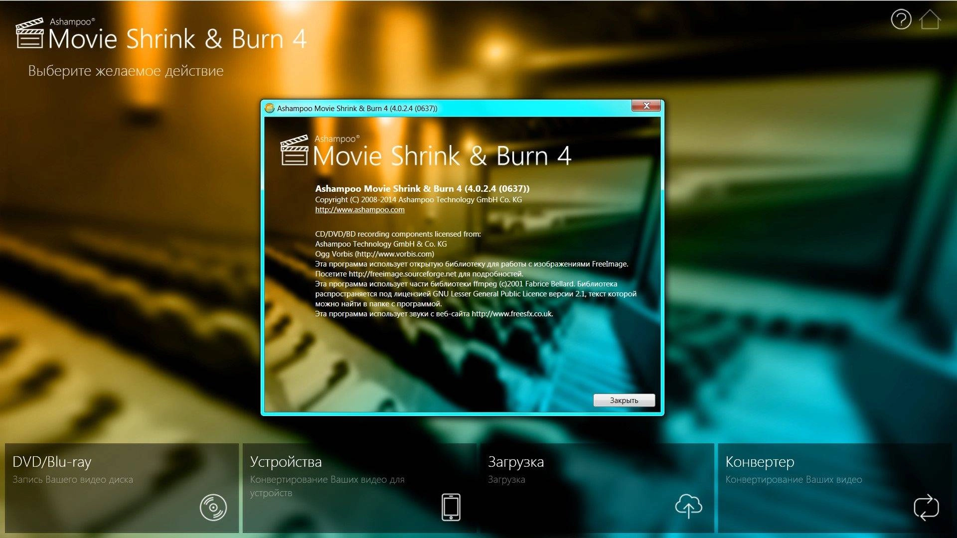The width and height of the screenshot is (957, 538).
Task: Click the 'CD/DVD/BD recording components licensed from:' line
Action: point(398,234)
